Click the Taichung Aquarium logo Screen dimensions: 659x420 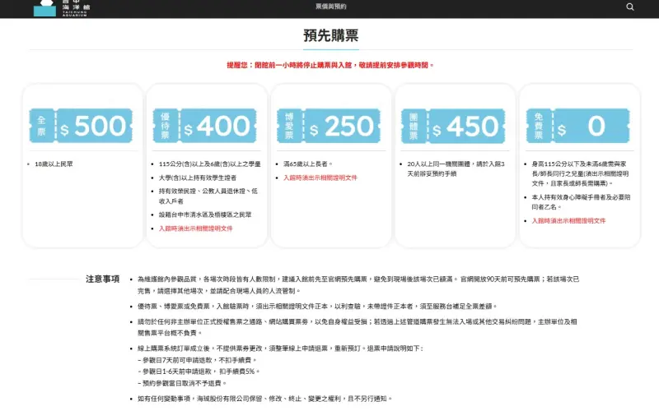click(x=61, y=8)
